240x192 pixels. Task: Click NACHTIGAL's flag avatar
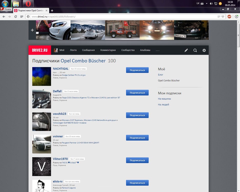point(42,76)
